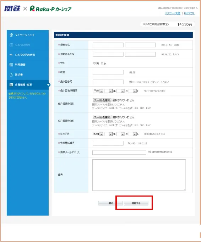Click the list icon for 利用履歴
This screenshot has height=242, width=201.
(x=11, y=65)
